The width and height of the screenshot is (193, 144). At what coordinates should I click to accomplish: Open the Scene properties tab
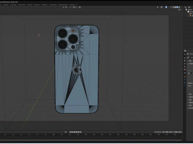(x=185, y=66)
